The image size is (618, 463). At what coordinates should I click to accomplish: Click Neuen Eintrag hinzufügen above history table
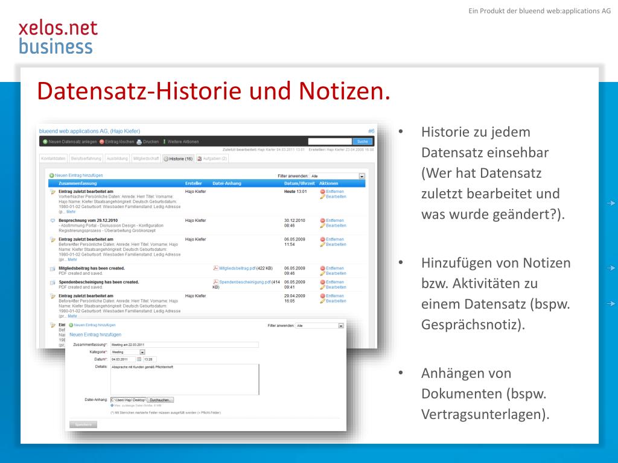pyautogui.click(x=76, y=175)
